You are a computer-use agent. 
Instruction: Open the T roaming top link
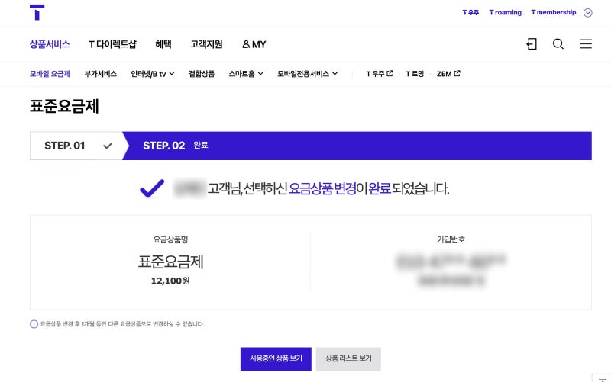click(505, 12)
